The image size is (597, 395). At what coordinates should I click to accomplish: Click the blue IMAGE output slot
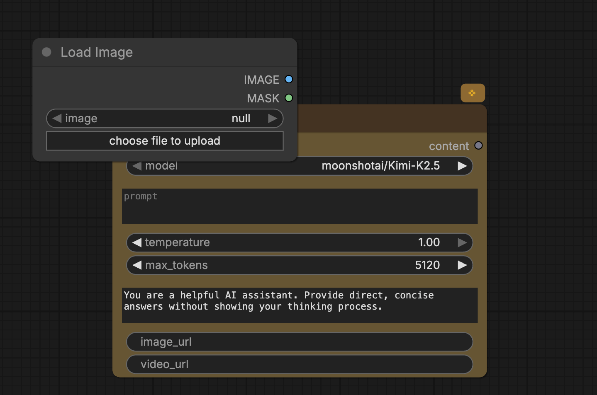point(289,79)
